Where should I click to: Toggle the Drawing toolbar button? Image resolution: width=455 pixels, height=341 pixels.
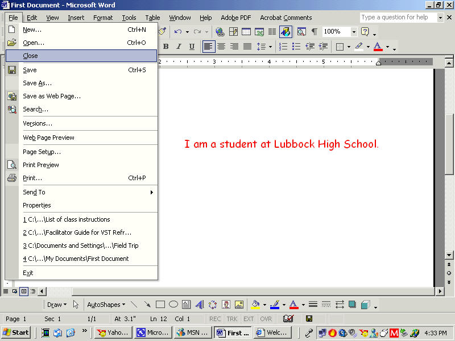tap(286, 31)
